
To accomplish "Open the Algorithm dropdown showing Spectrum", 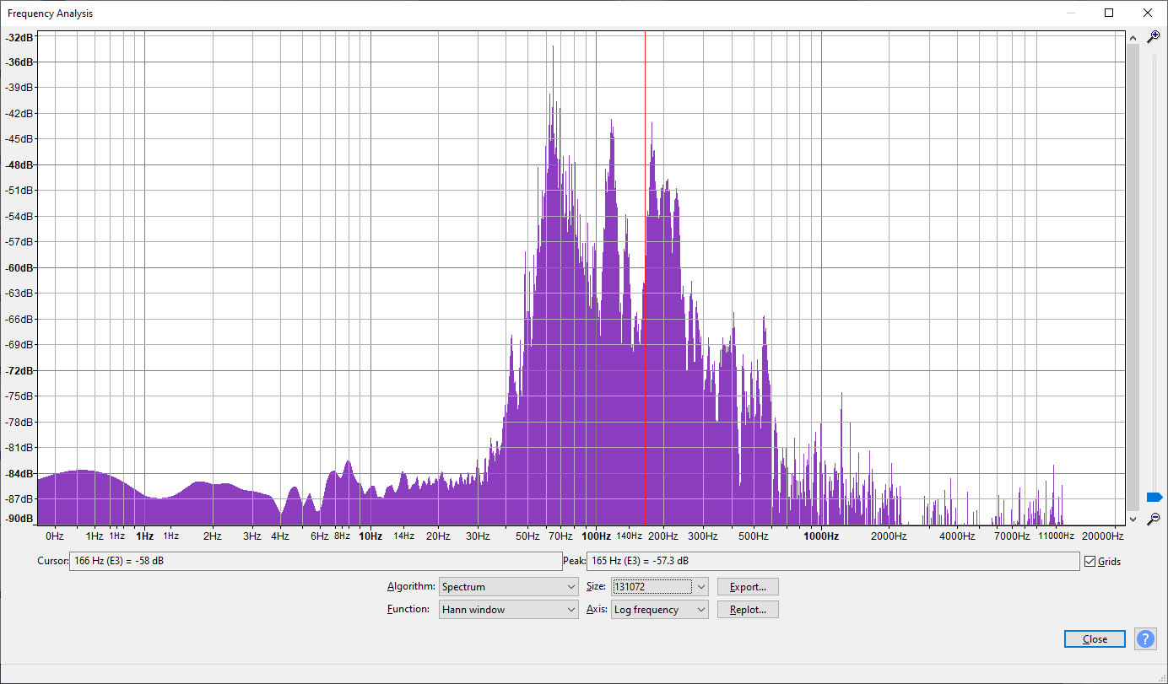I will coord(509,587).
